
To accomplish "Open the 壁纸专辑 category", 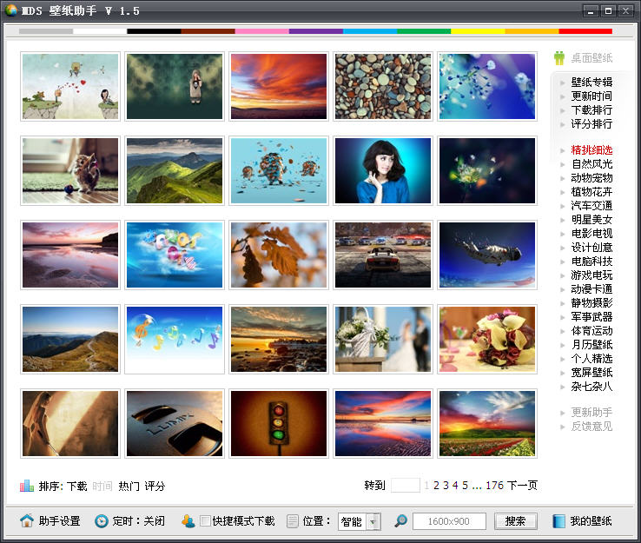I will point(591,83).
